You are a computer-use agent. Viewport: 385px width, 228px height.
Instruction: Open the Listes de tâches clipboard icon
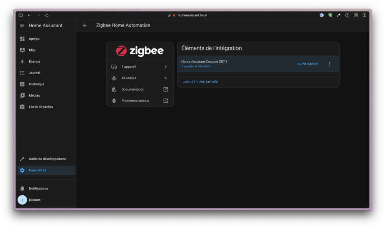(x=22, y=107)
